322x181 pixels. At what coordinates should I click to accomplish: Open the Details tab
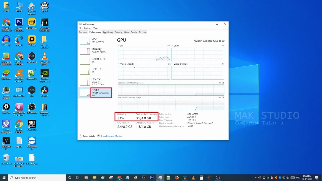tap(134, 32)
